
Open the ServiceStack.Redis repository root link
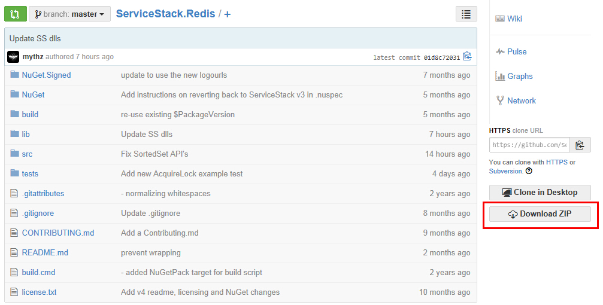click(165, 14)
